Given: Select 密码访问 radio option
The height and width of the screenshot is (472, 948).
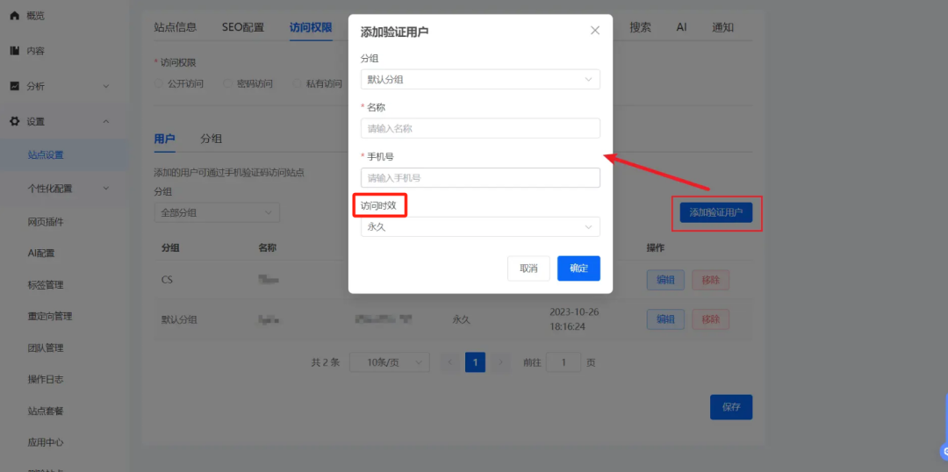Looking at the screenshot, I should pyautogui.click(x=248, y=84).
